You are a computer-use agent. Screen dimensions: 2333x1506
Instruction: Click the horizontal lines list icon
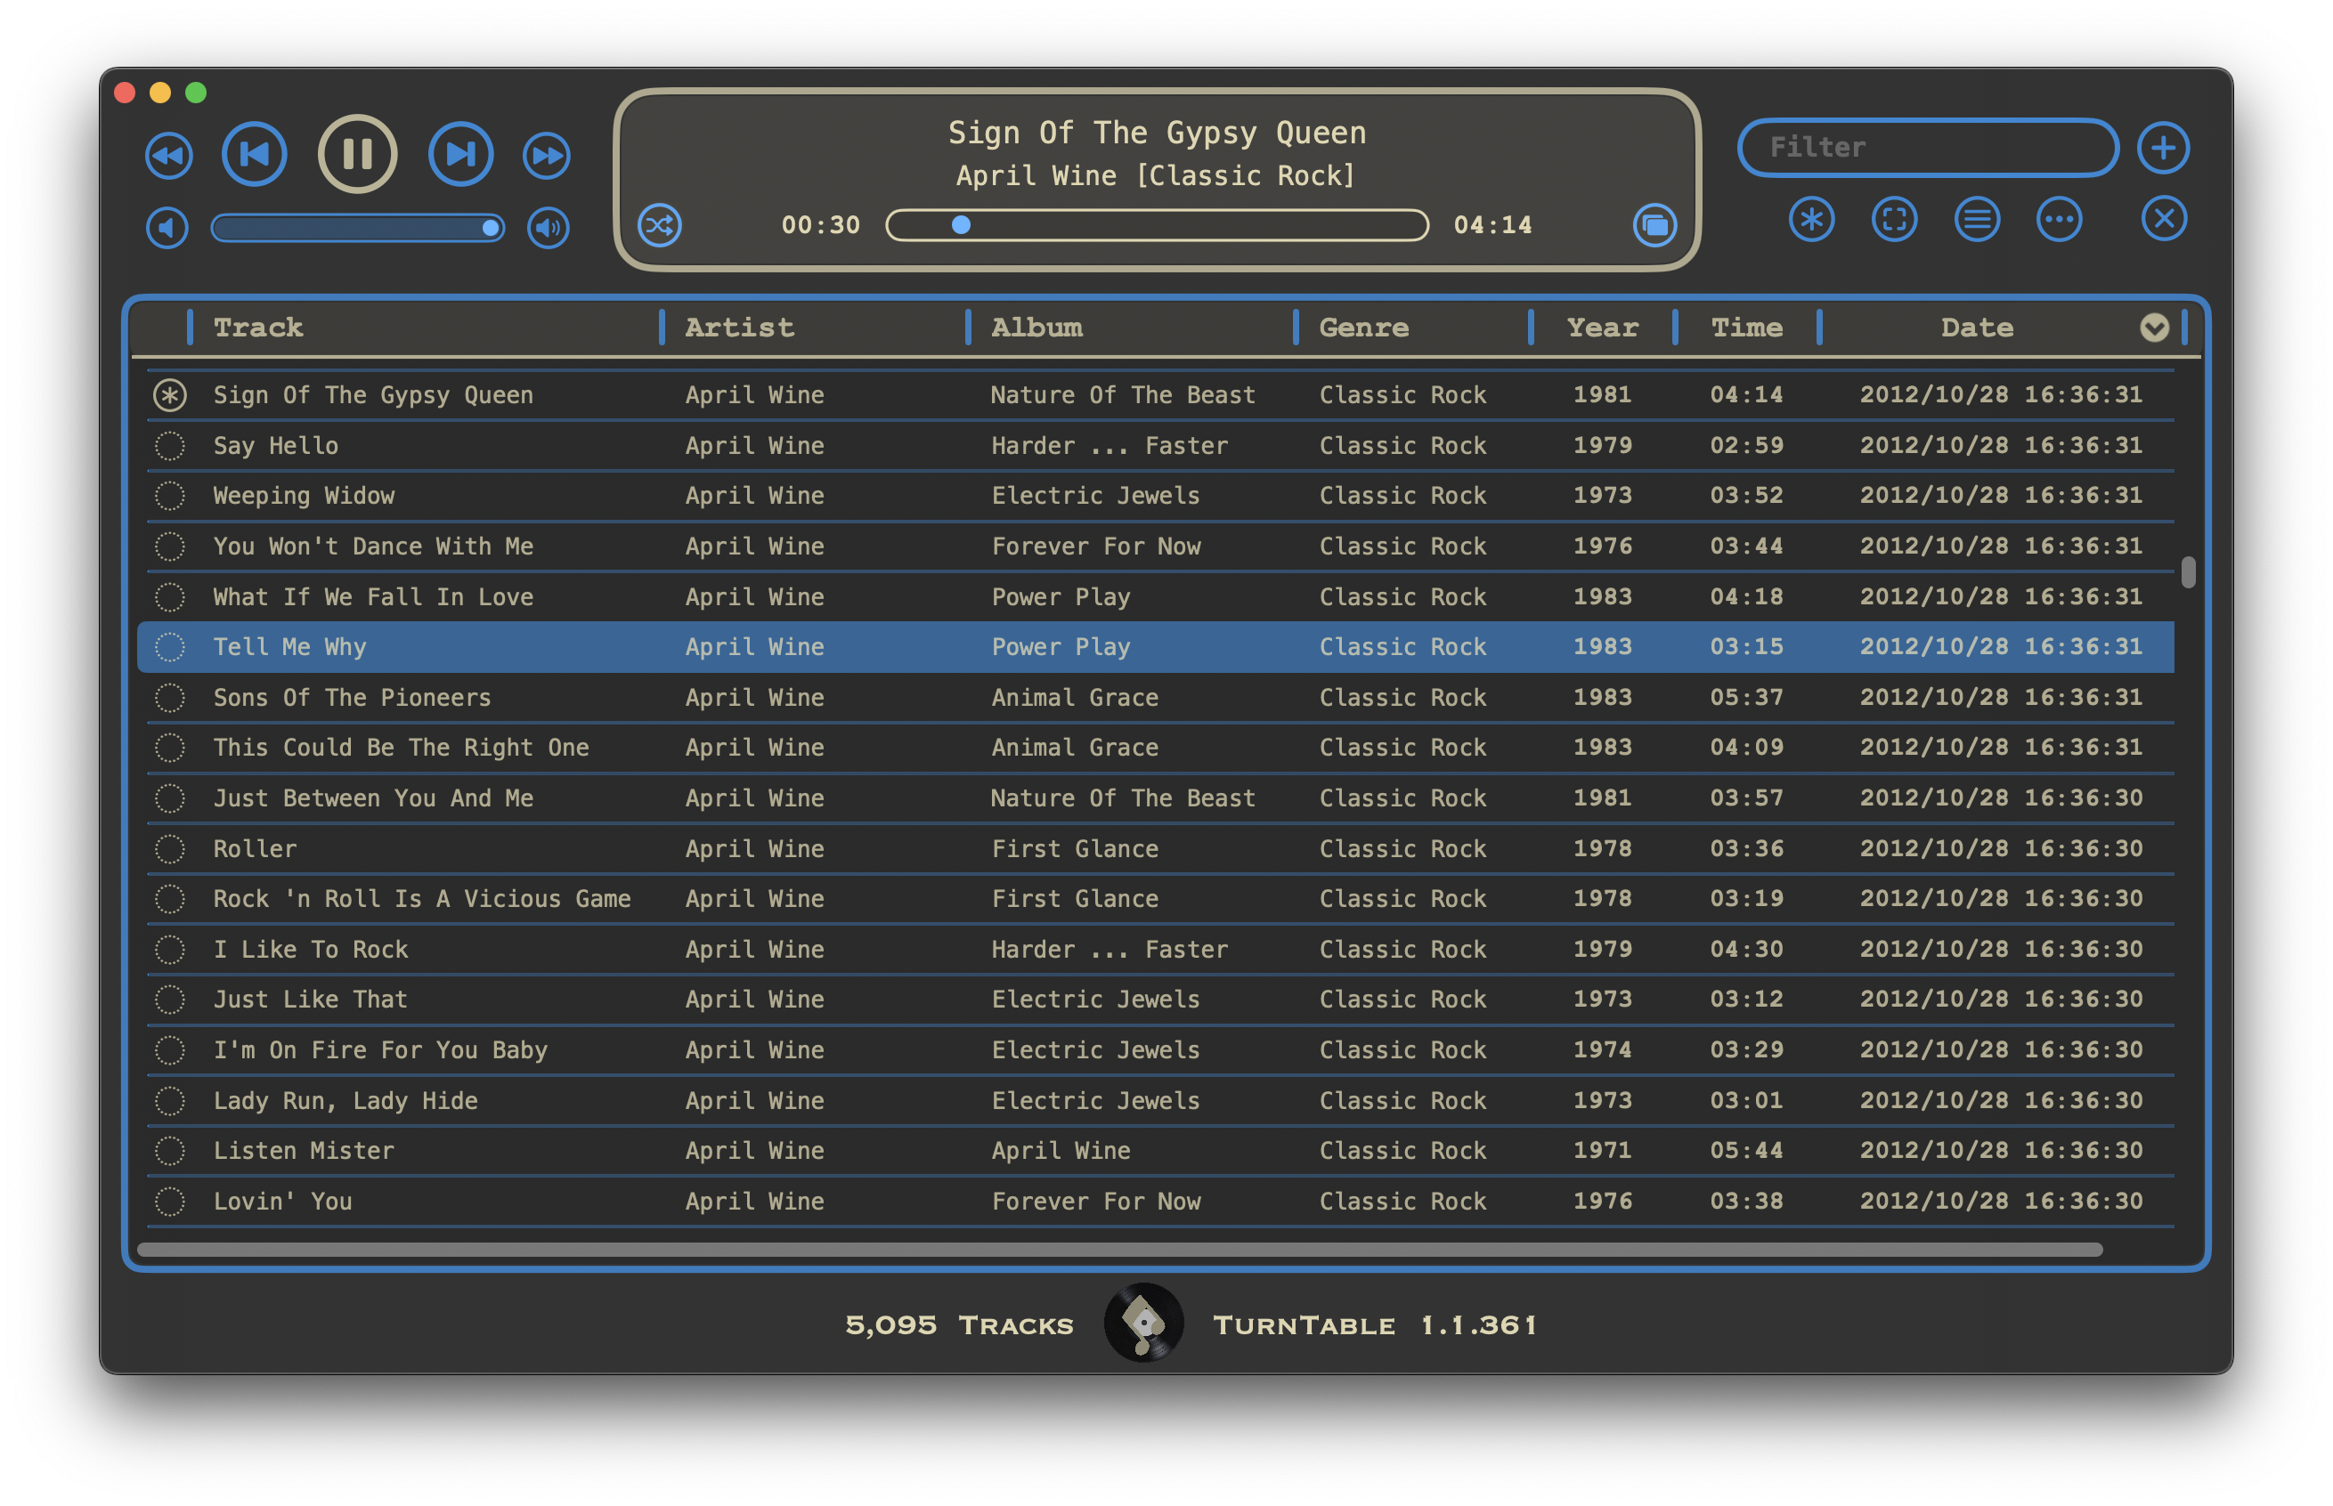point(1976,219)
